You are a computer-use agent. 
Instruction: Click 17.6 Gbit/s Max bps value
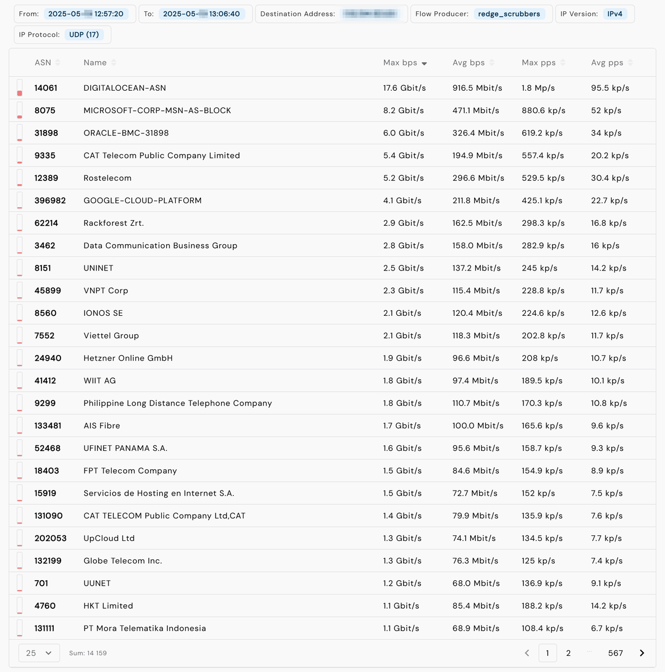coord(405,88)
